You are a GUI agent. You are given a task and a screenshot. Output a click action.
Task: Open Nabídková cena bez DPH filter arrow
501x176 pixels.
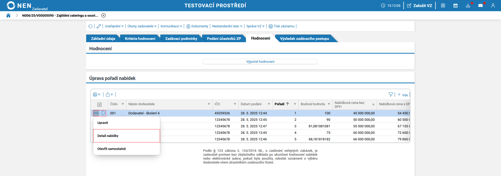click(373, 105)
